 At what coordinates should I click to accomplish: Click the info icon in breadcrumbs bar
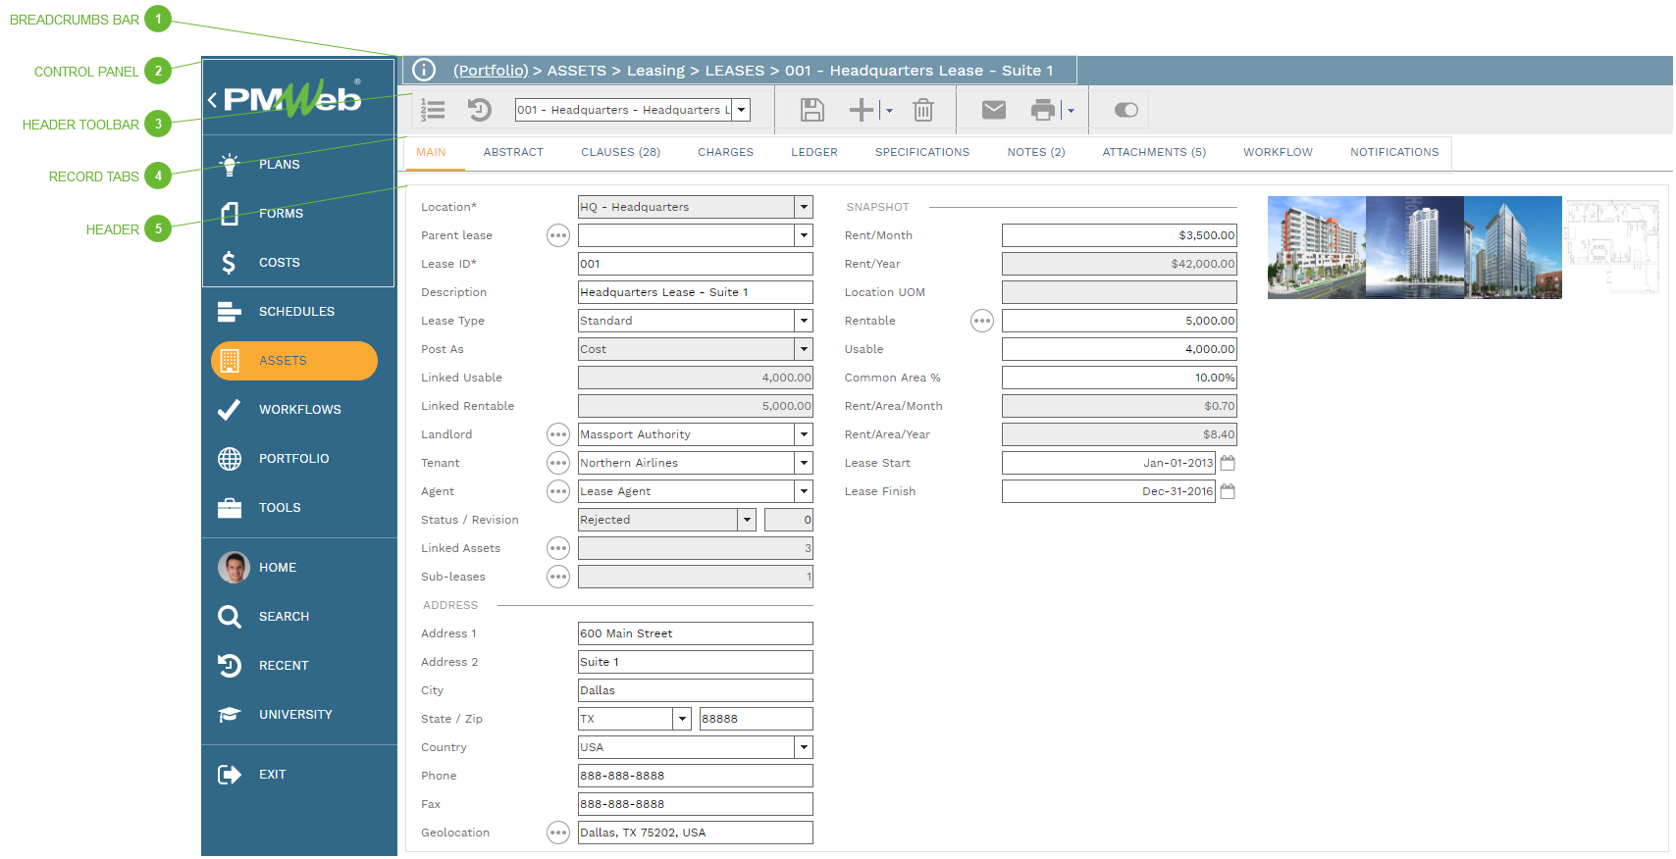[x=424, y=70]
